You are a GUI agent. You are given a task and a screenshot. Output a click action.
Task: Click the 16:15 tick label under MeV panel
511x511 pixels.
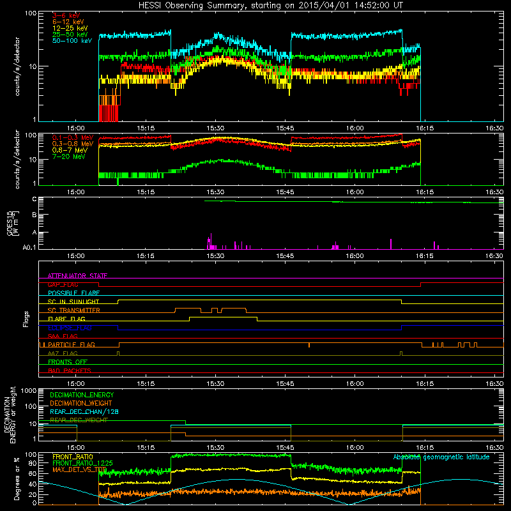tap(425, 192)
